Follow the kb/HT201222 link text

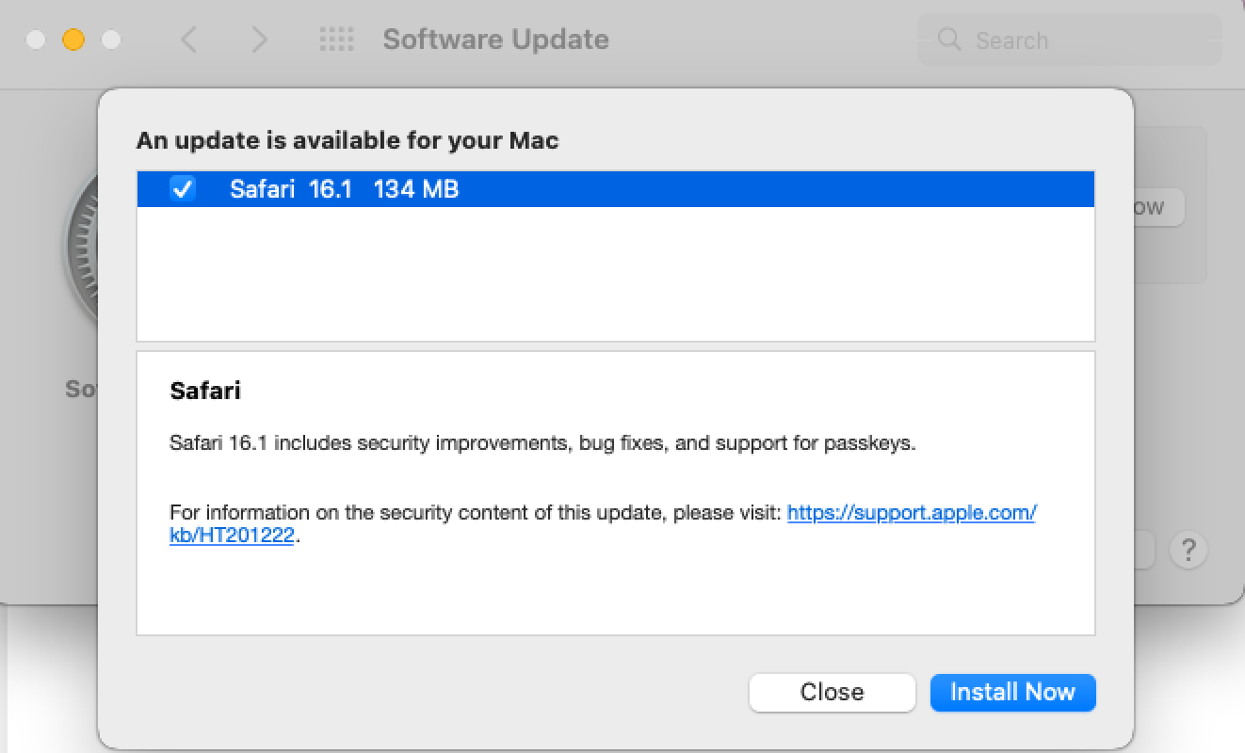pyautogui.click(x=232, y=536)
